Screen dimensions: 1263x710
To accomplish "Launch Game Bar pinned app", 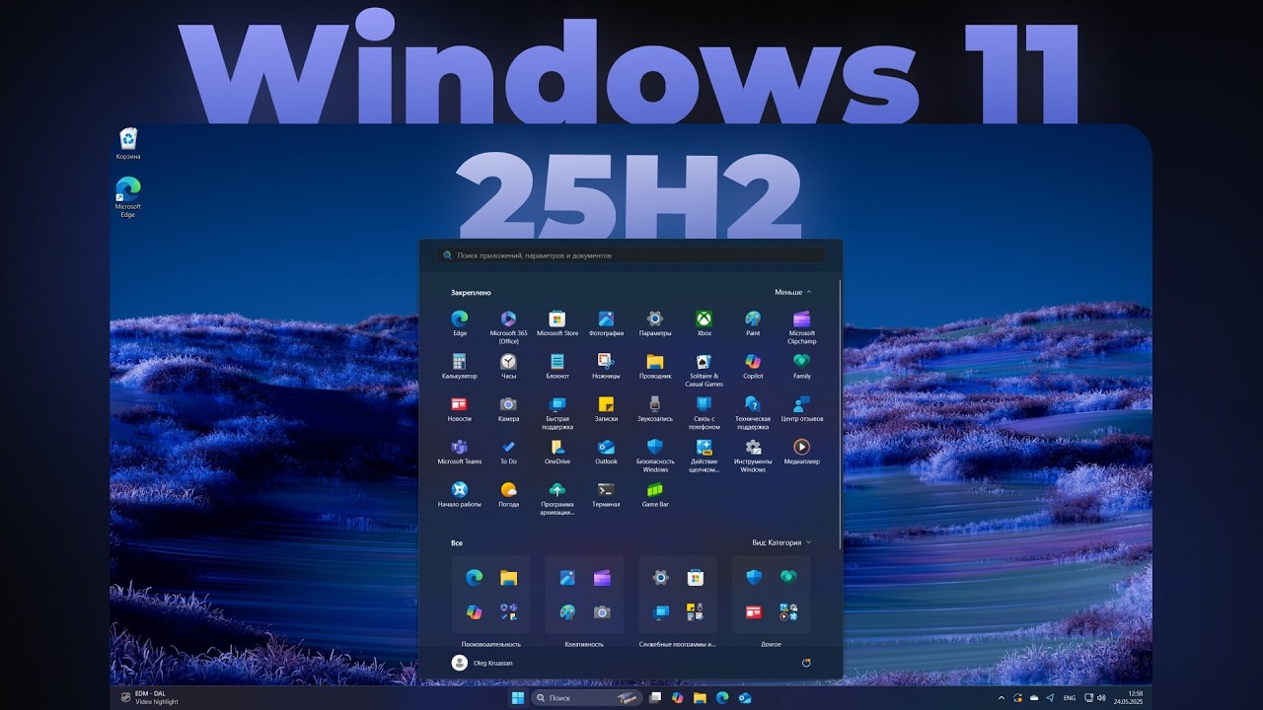I will (654, 495).
